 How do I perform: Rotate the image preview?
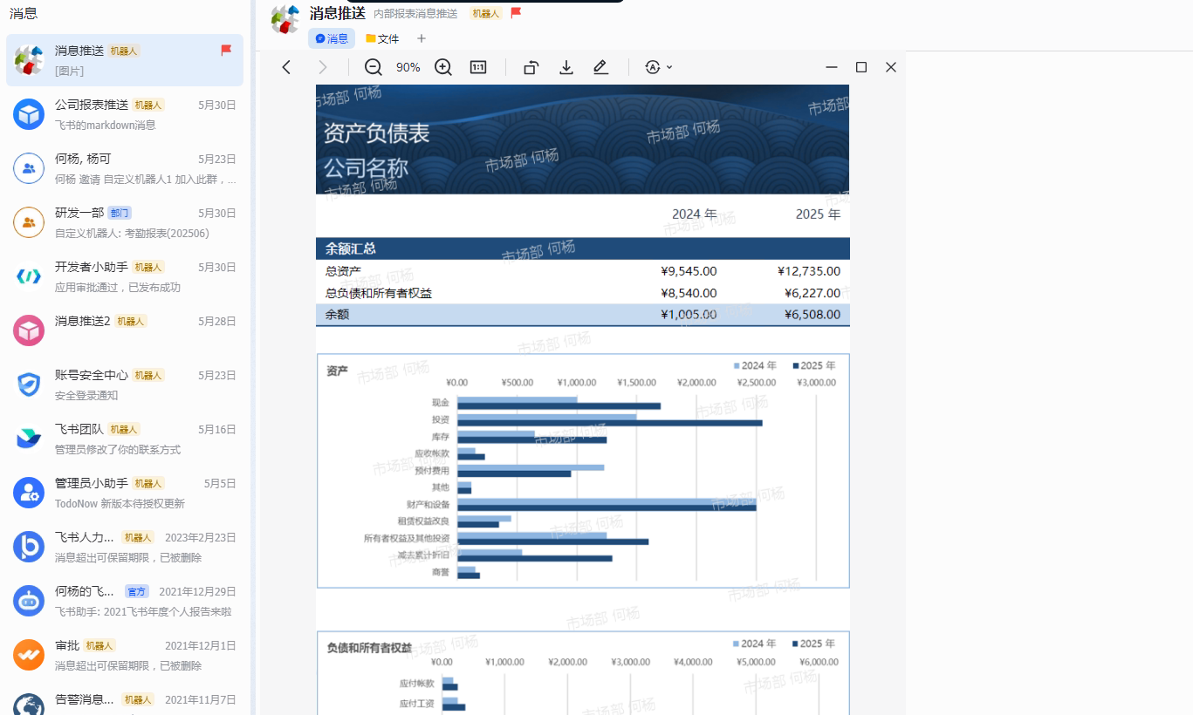[531, 67]
